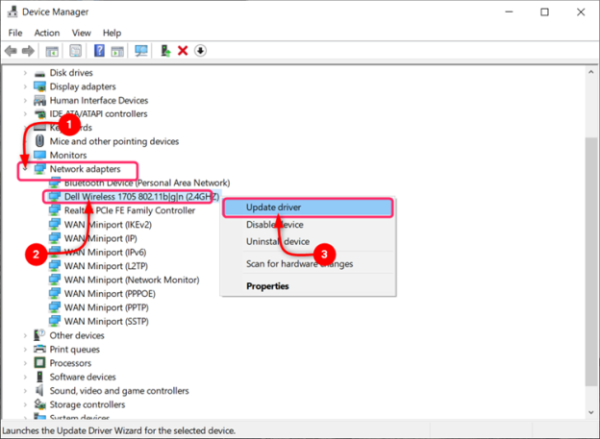Viewport: 600px width, 439px height.
Task: Select Mice and other pointing devices
Action: pos(114,141)
